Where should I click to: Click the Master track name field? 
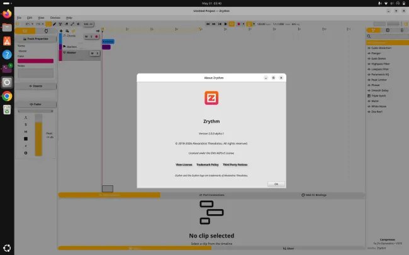click(35, 51)
